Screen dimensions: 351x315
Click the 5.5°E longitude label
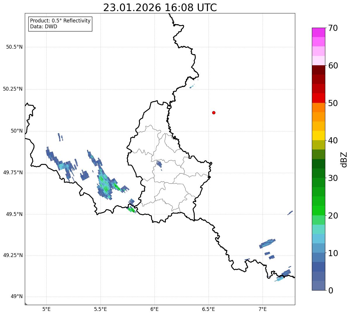click(x=100, y=309)
